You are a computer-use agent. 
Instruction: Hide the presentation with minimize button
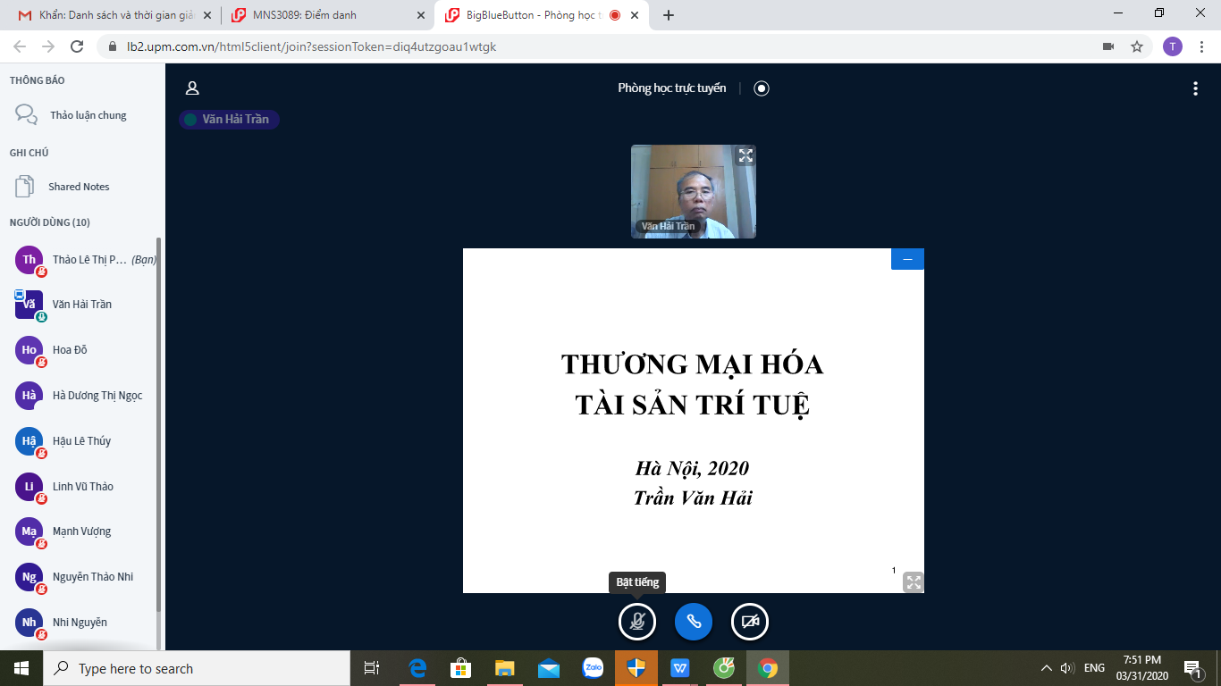pyautogui.click(x=907, y=259)
